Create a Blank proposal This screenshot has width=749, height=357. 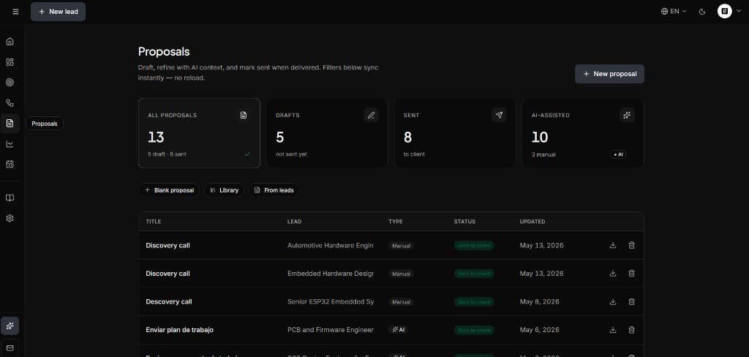[169, 190]
